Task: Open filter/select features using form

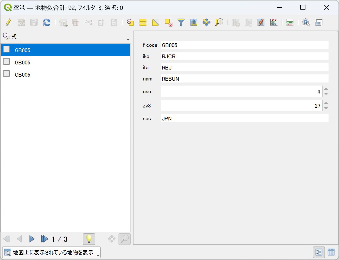Action: click(x=181, y=22)
